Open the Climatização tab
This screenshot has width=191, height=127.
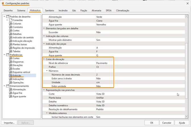(x=123, y=11)
